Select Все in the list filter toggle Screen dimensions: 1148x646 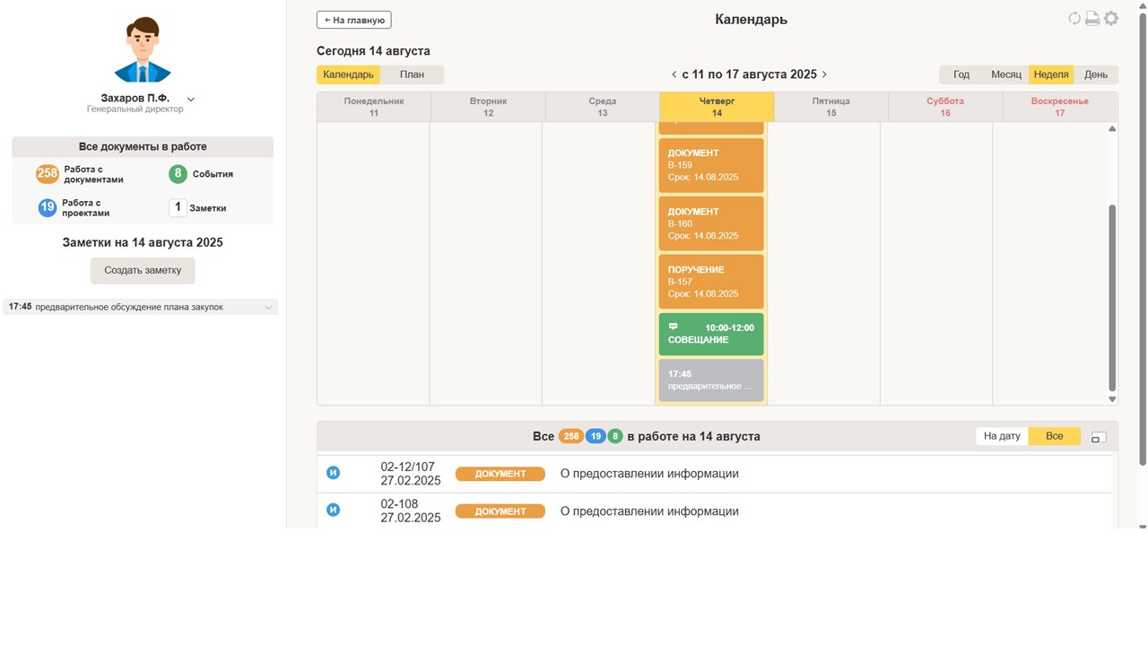click(1054, 436)
